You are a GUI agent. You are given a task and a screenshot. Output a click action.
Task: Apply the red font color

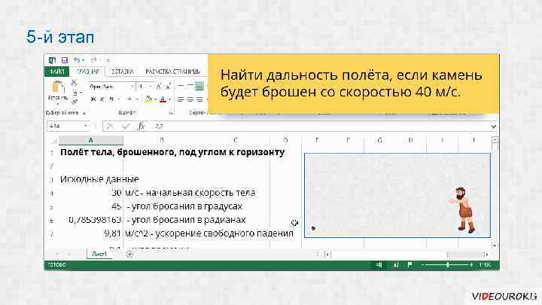(x=163, y=99)
